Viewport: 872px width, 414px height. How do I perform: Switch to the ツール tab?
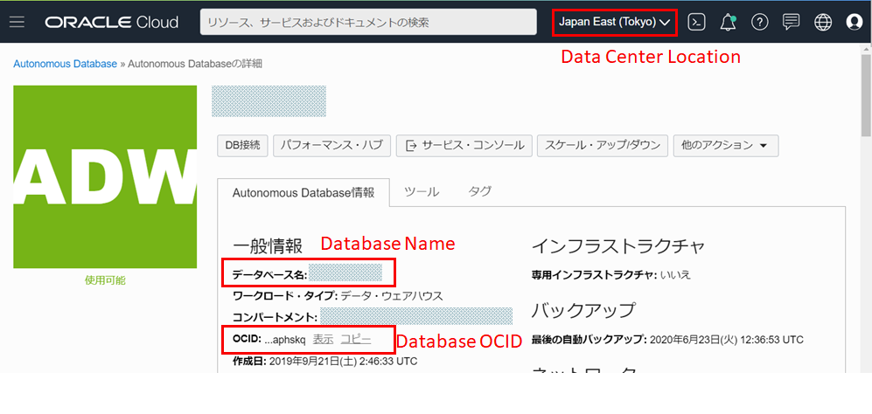[x=421, y=191]
